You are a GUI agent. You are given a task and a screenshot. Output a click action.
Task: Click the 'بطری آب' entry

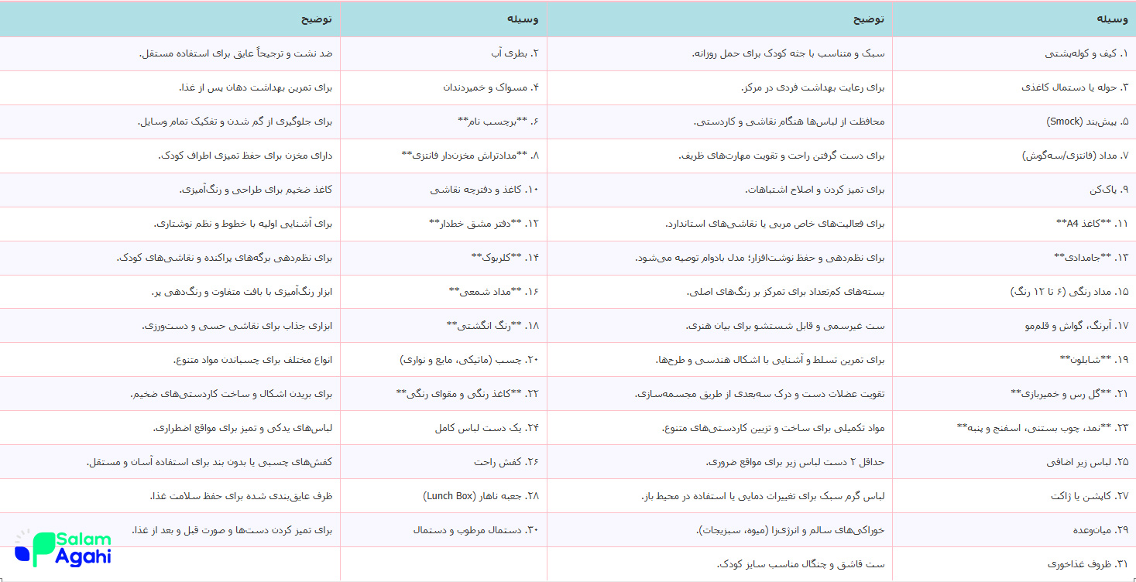pyautogui.click(x=521, y=53)
